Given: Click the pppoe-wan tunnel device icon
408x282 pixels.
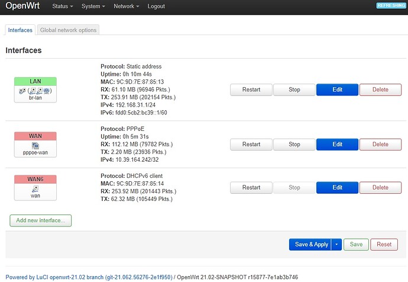Looking at the screenshot, I should tap(35, 145).
